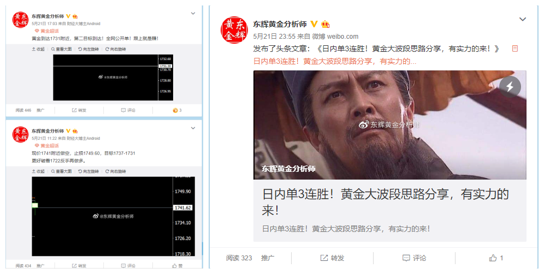Click the article document icon beside post text
Viewport: 544px width, 274px height.
515,49
